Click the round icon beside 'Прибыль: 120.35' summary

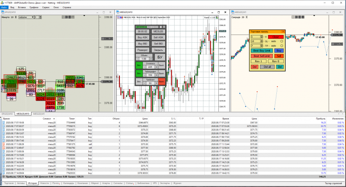pyautogui.click(x=3, y=177)
